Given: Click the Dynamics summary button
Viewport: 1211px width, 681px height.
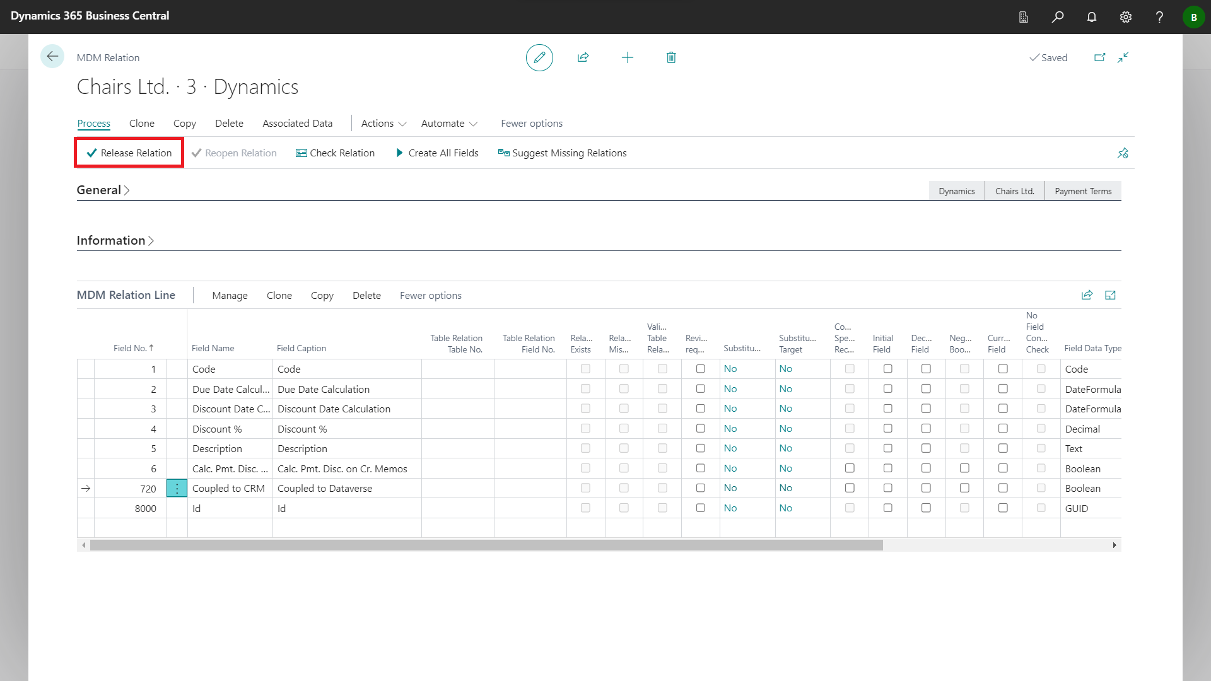Looking at the screenshot, I should click(x=956, y=191).
